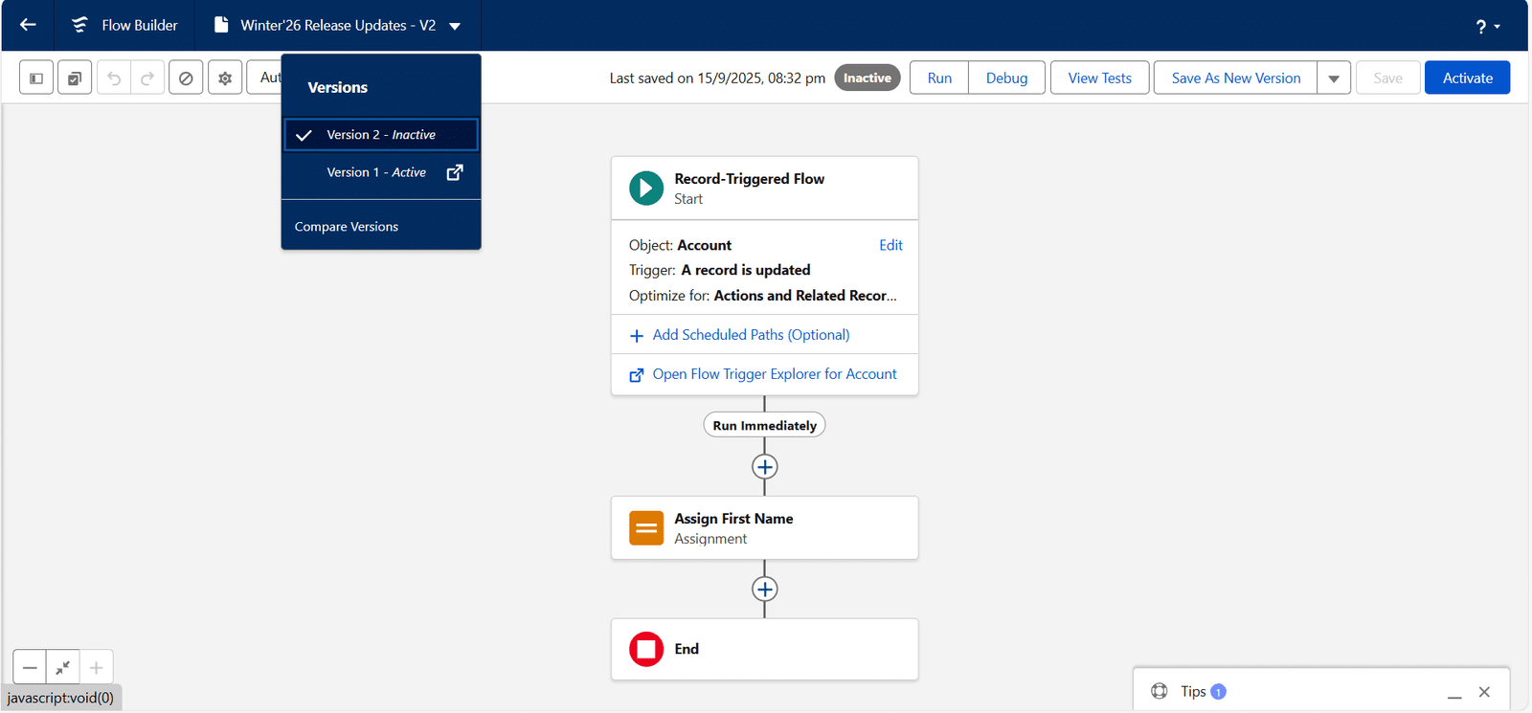Viewport: 1532px width, 713px height.
Task: Click the fit-to-view zoom icon
Action: tap(62, 667)
